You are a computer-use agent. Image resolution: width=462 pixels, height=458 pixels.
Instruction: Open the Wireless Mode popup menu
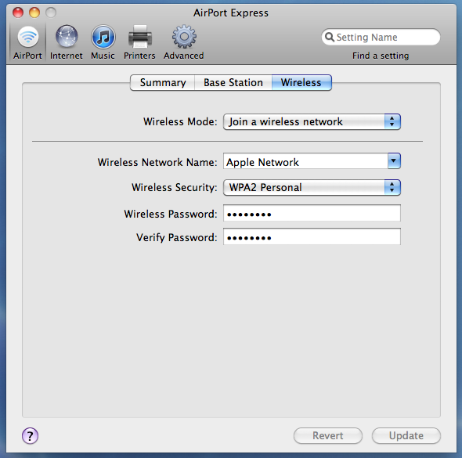pyautogui.click(x=312, y=121)
